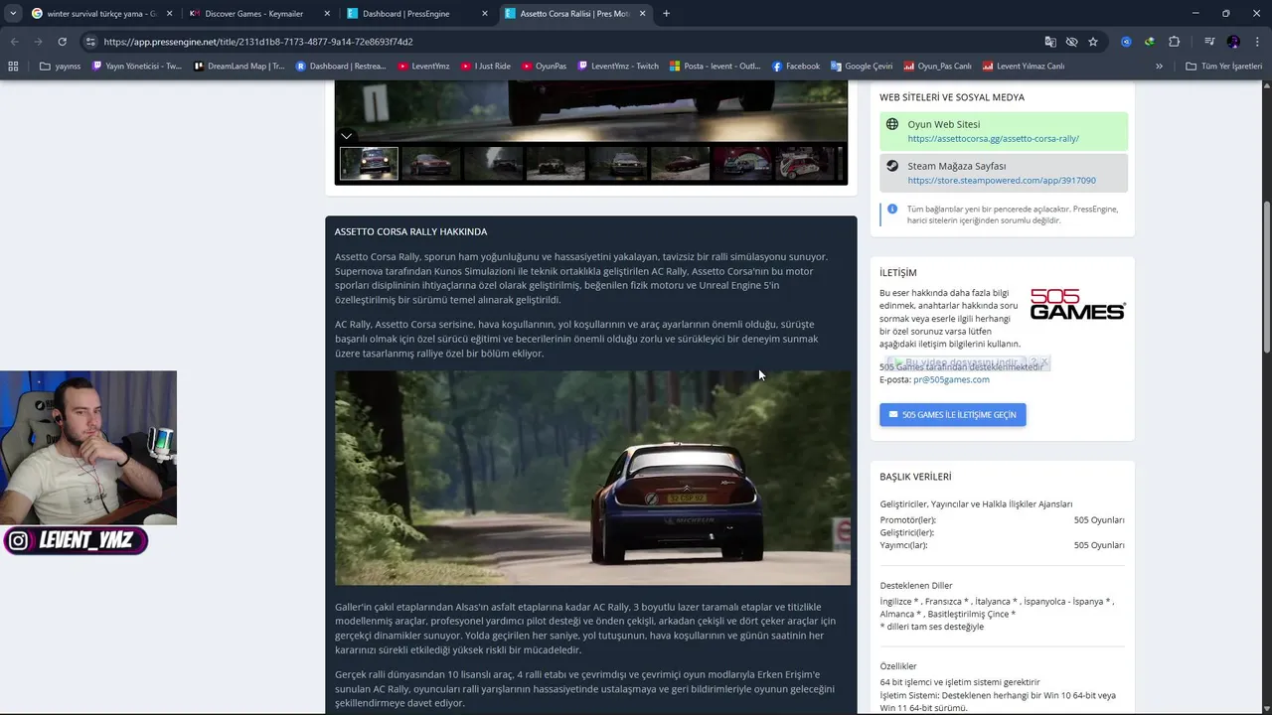This screenshot has width=1272, height=715.
Task: Go back to previous page
Action: (x=14, y=42)
